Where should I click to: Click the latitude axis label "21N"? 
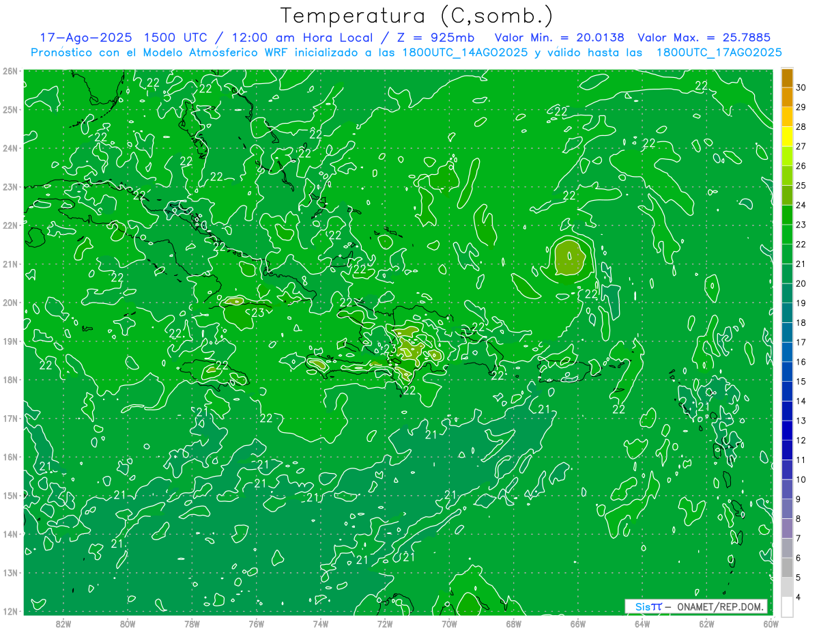point(10,264)
